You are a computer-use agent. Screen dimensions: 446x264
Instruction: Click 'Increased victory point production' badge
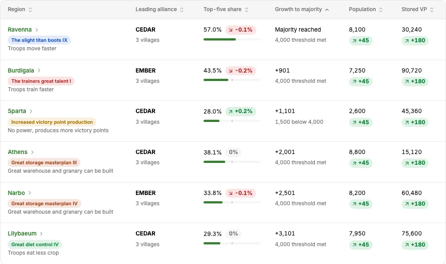point(52,122)
